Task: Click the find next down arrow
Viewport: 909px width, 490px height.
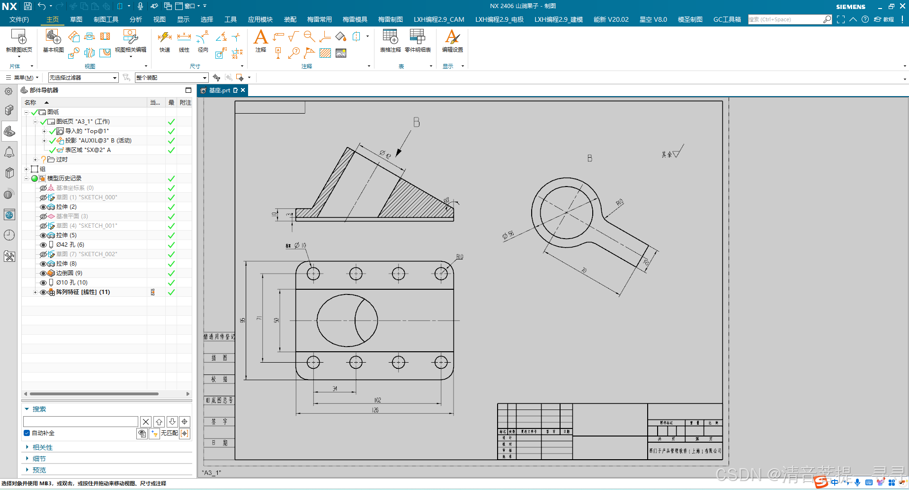Action: pyautogui.click(x=172, y=421)
